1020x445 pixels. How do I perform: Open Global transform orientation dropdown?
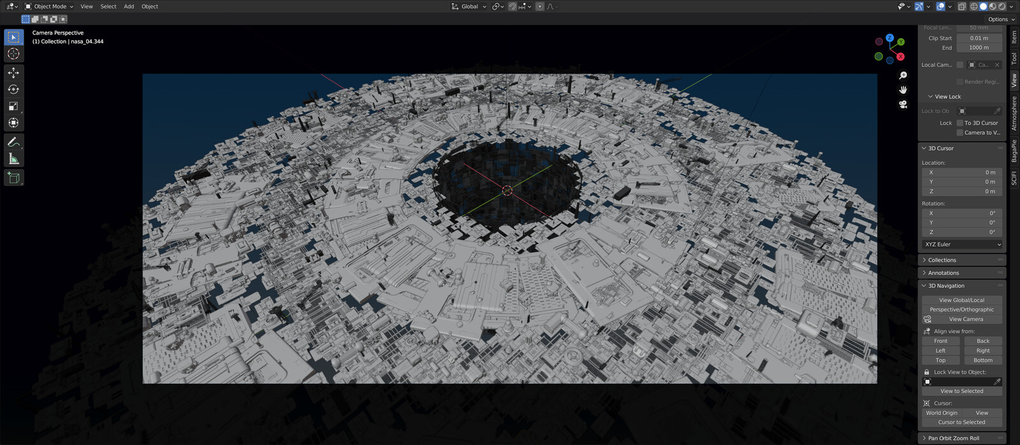point(469,6)
